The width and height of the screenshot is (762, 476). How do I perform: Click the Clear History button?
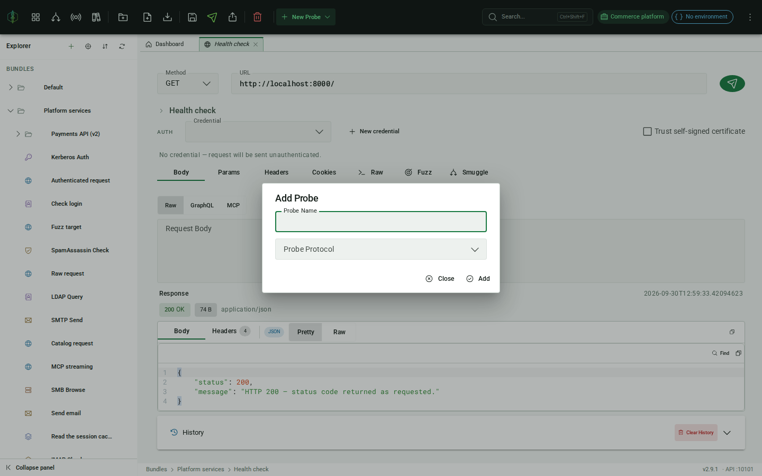[x=696, y=433]
